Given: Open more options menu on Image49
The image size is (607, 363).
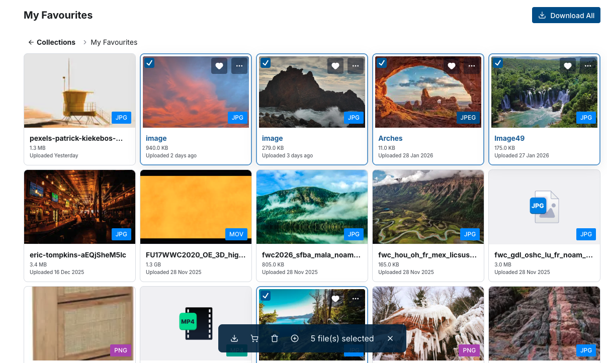Looking at the screenshot, I should [588, 66].
